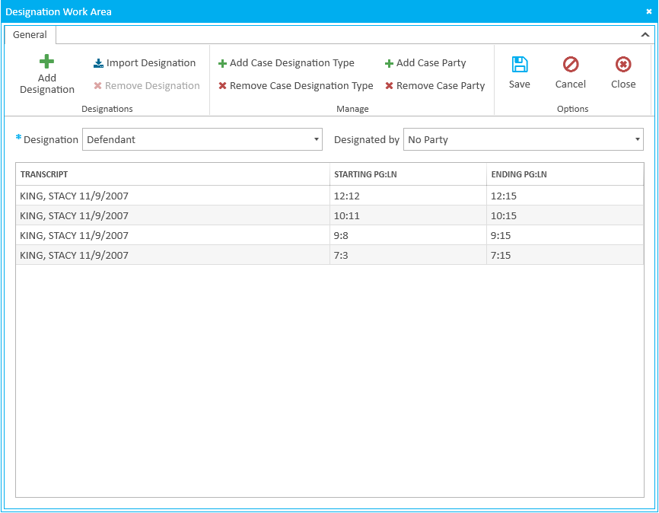Open the Designation dropdown showing Defendant
Screen dimensions: 659x513
(x=202, y=139)
